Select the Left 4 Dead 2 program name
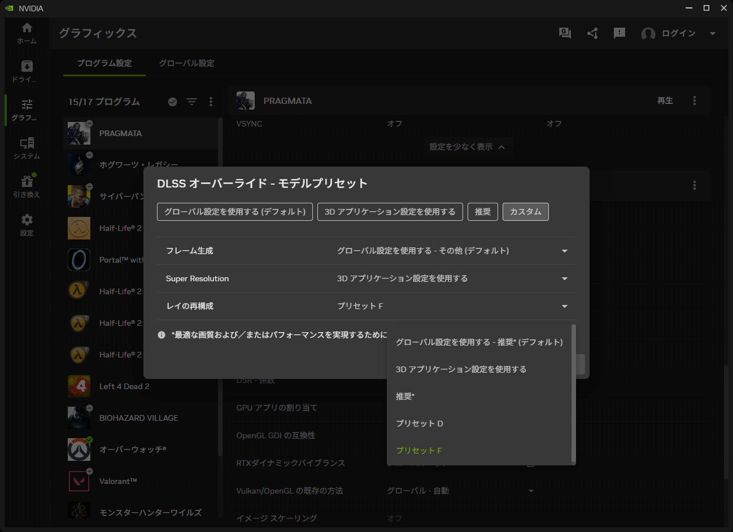 click(x=124, y=386)
